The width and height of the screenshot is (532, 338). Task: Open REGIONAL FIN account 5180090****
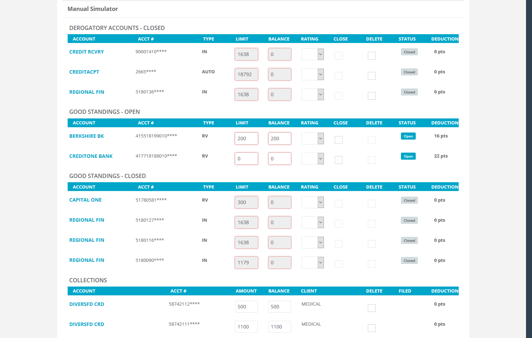click(x=87, y=260)
